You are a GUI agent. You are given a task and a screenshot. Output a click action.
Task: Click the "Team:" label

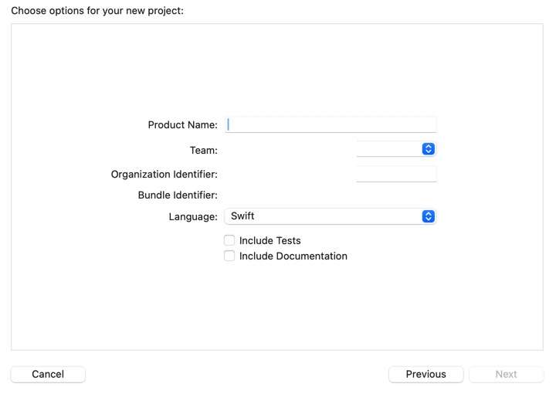coord(204,150)
